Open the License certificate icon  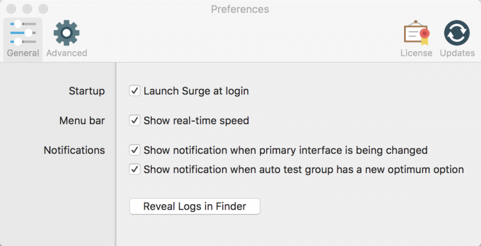point(416,33)
